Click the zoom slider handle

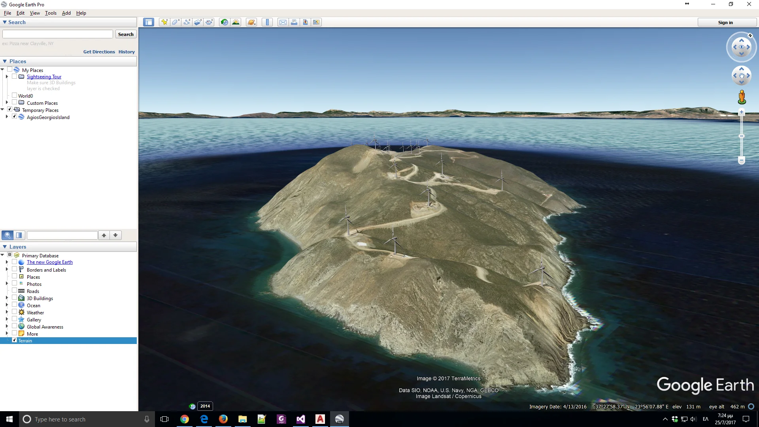click(x=742, y=136)
